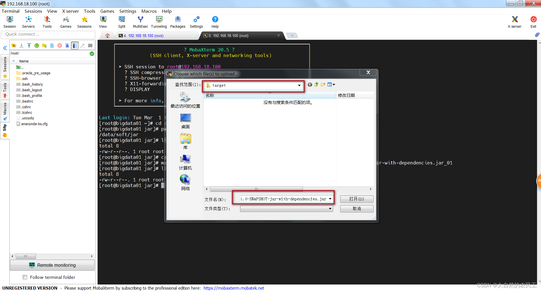Click the SFTP panel horizontal scrollbar
Screen dimensions: 541x291
coord(26,256)
